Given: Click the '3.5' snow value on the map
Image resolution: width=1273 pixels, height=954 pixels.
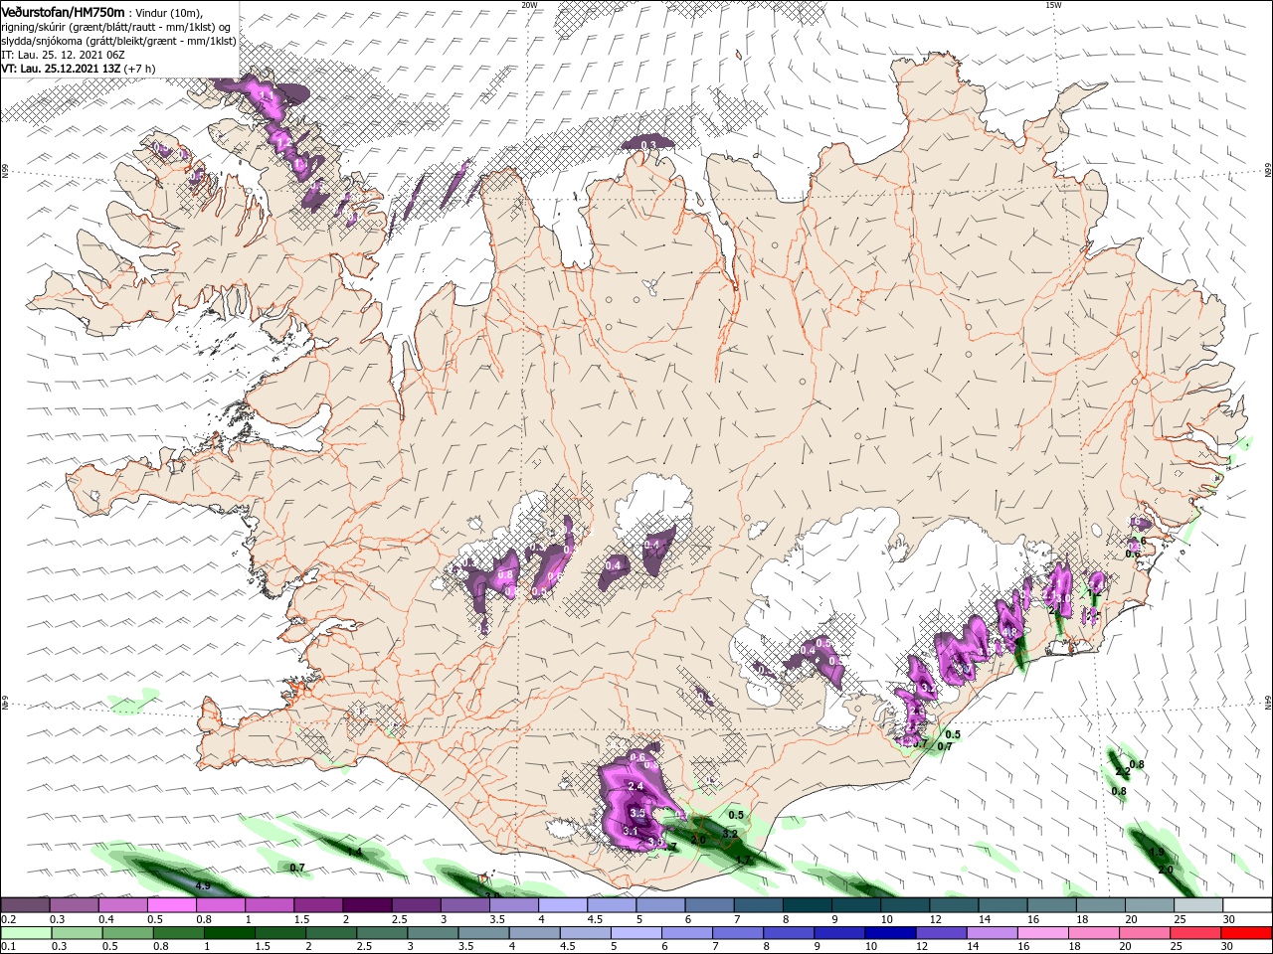Looking at the screenshot, I should click(x=637, y=813).
